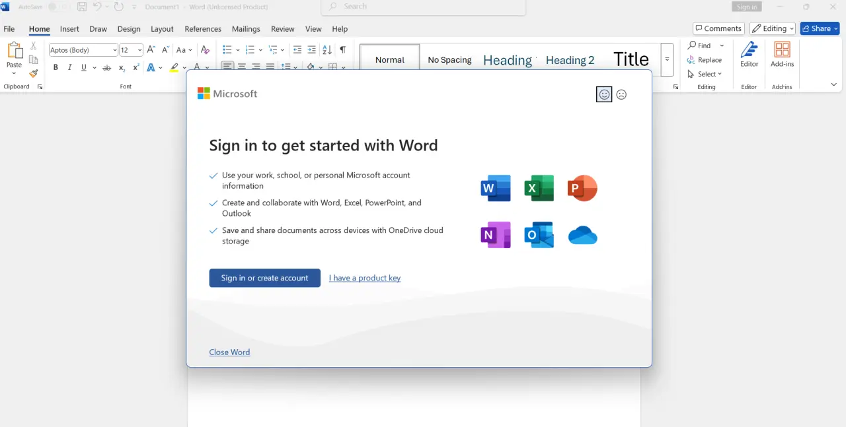Viewport: 846px width, 427px height.
Task: Open the Clipboard dialog launcher
Action: pyautogui.click(x=40, y=87)
